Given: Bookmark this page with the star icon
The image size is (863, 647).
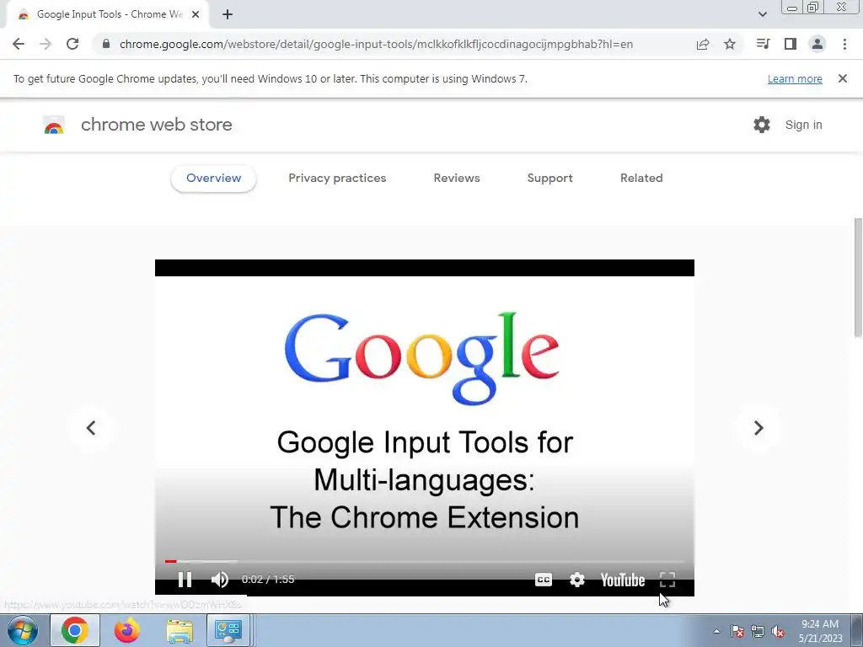Looking at the screenshot, I should coord(730,44).
